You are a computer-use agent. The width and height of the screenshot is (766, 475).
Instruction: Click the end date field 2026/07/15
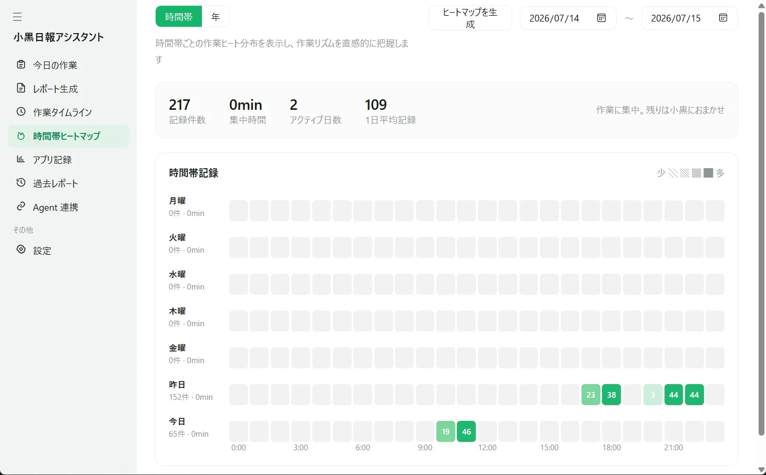click(x=689, y=18)
